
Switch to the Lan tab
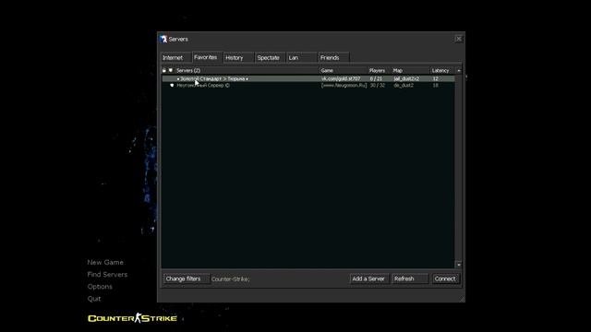[x=302, y=57]
